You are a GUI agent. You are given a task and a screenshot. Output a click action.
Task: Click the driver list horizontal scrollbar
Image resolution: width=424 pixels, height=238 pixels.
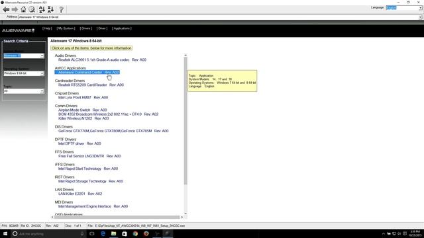(x=117, y=217)
